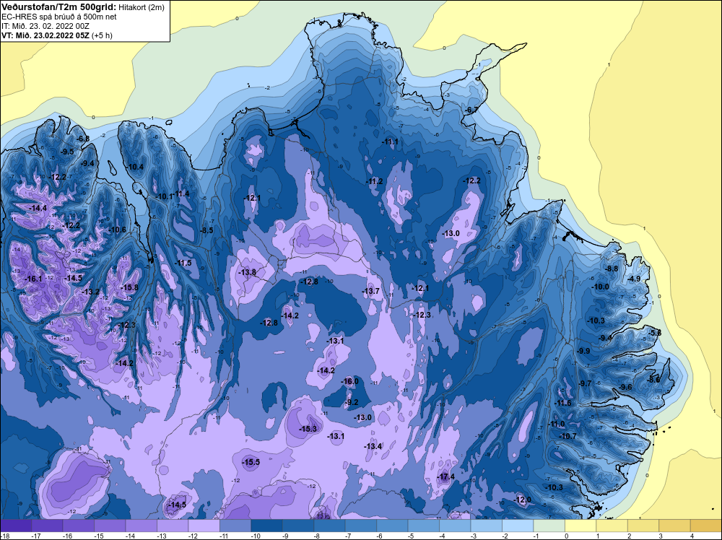Click the -16.1 temperature label
The width and height of the screenshot is (722, 540).
click(33, 279)
